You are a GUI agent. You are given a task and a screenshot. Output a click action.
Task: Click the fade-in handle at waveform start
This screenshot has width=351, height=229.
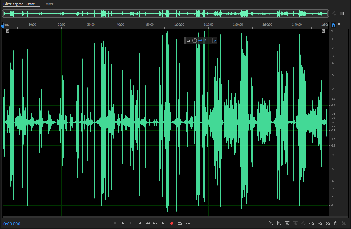[x=8, y=31]
